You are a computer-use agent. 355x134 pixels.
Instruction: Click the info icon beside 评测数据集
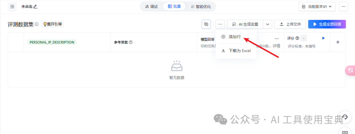point(37,24)
